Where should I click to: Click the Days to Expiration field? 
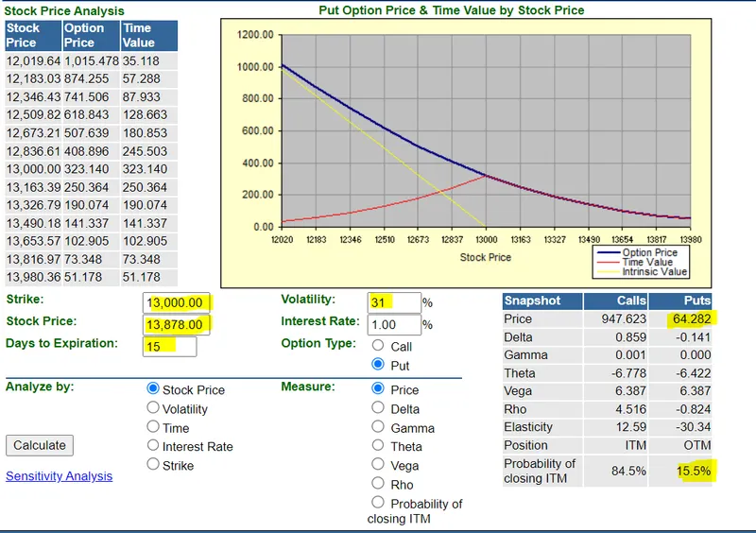point(170,346)
